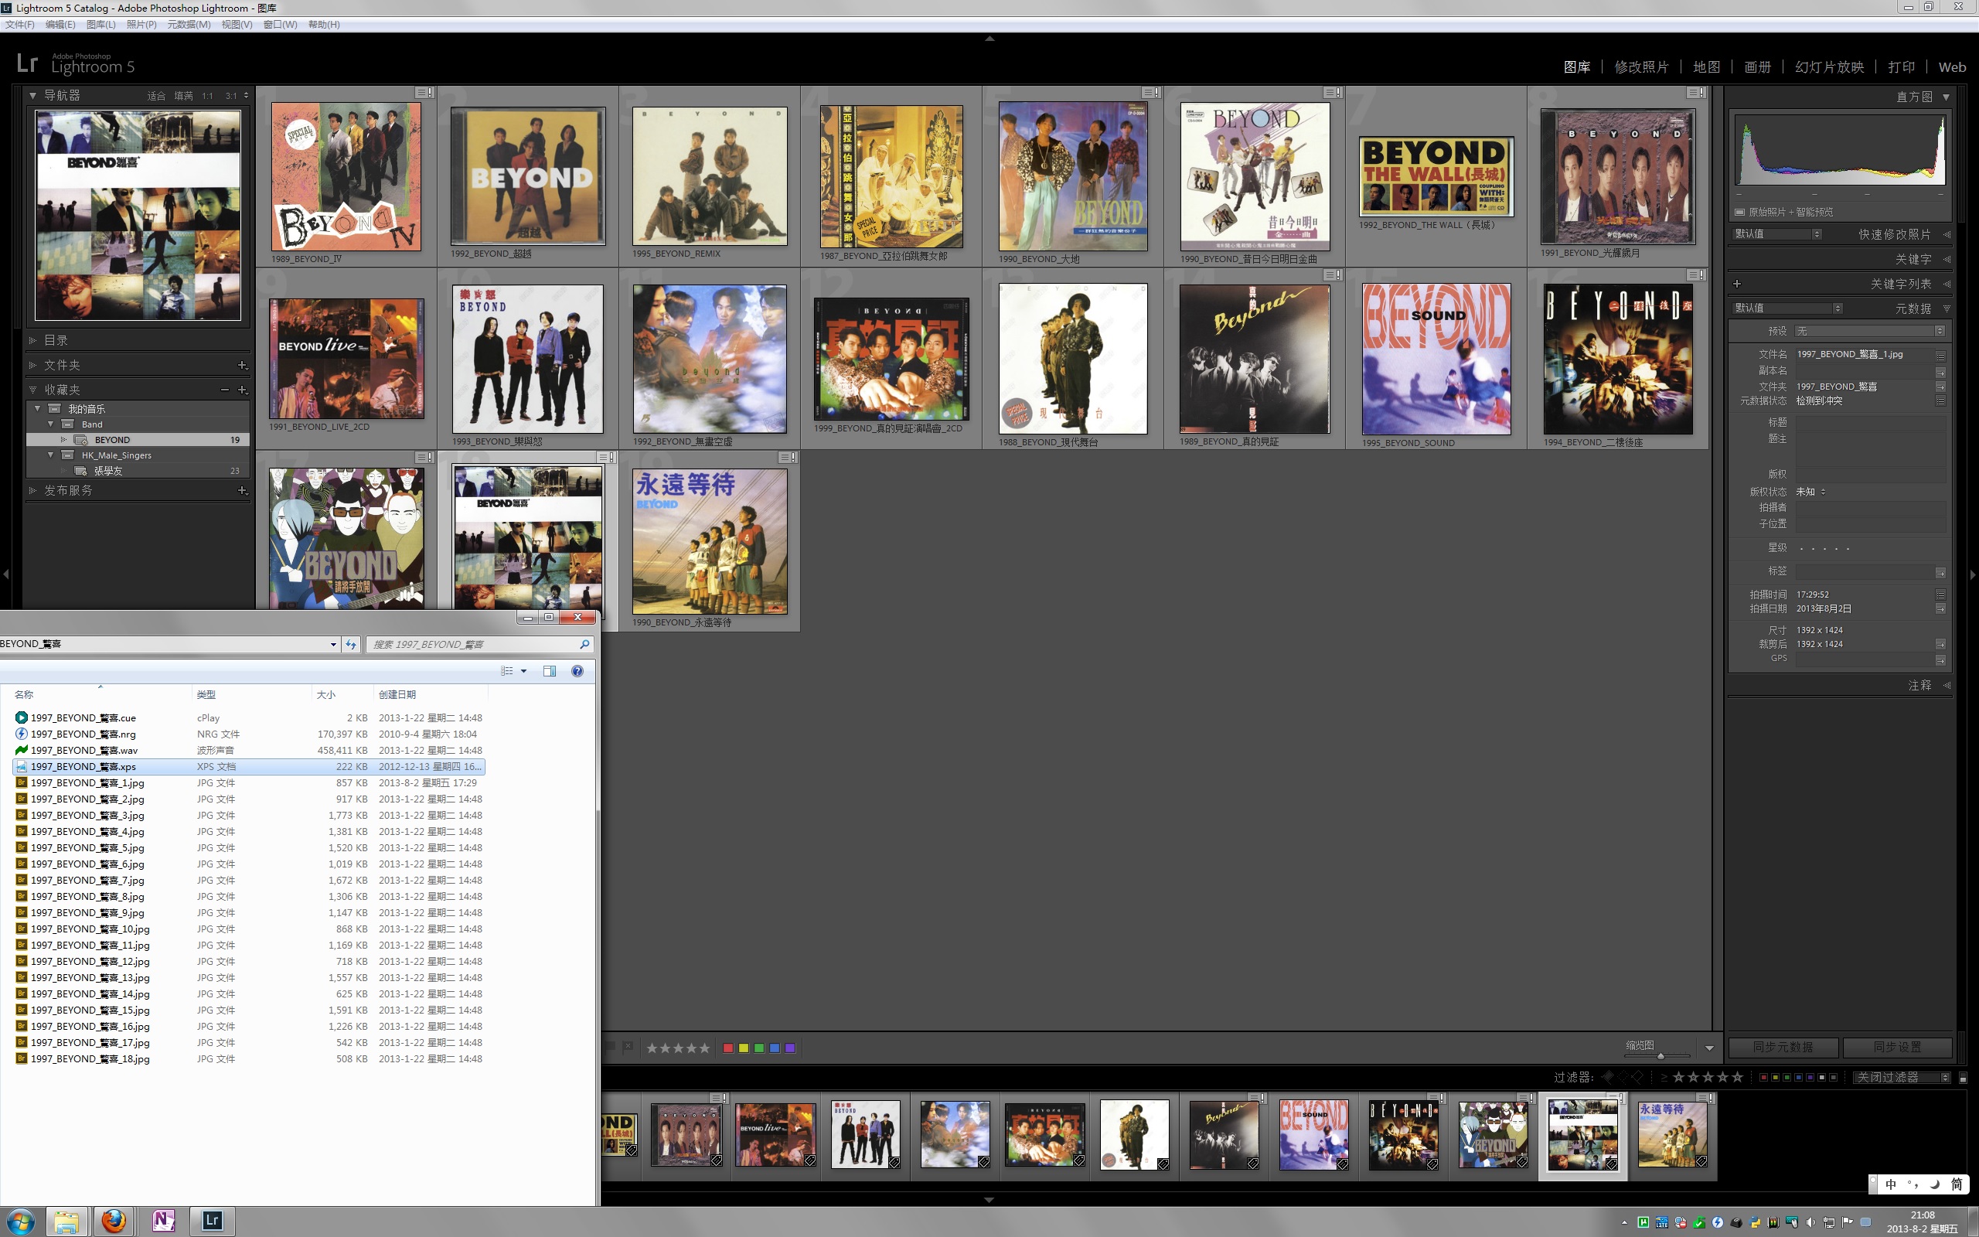Open the 预设 metadata preset dropdown

[1869, 332]
